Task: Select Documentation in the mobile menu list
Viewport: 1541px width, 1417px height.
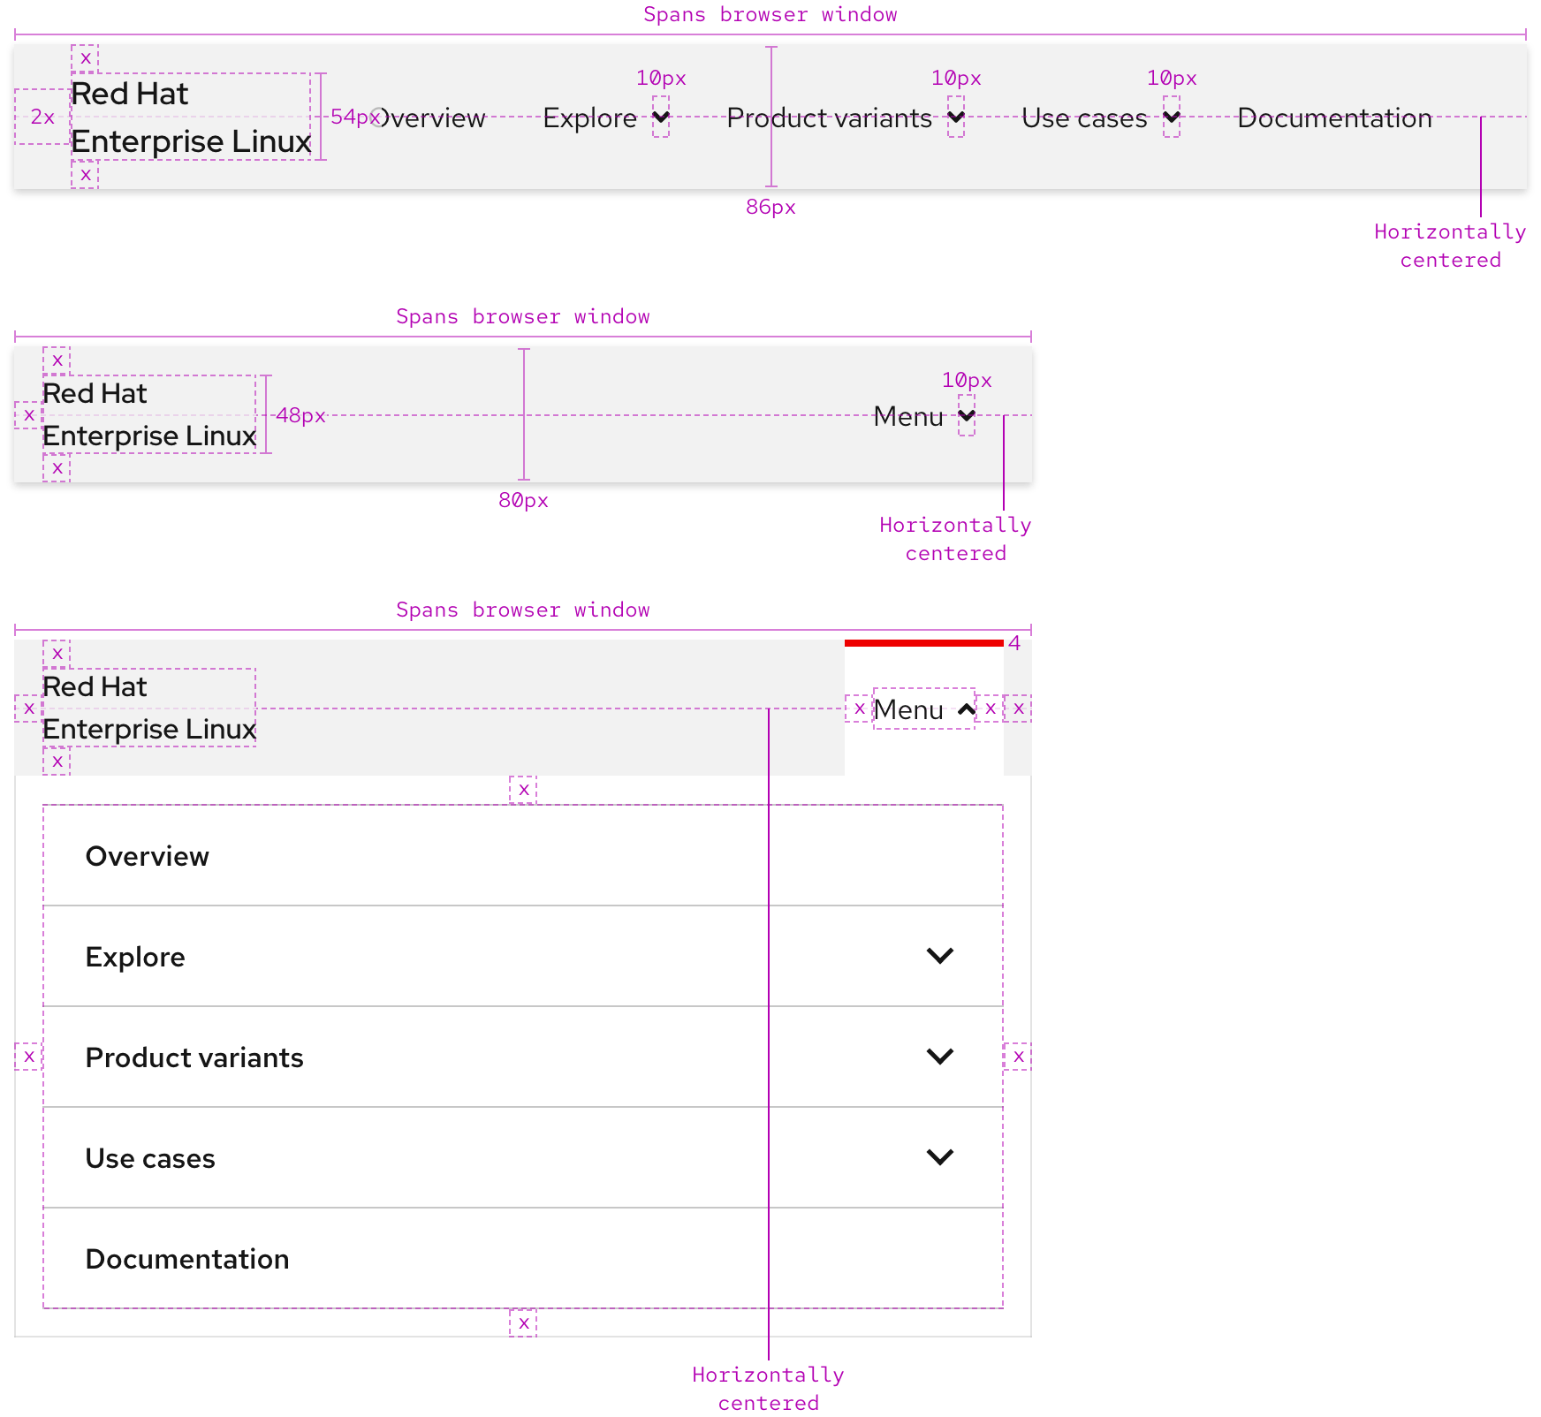Action: coord(186,1258)
